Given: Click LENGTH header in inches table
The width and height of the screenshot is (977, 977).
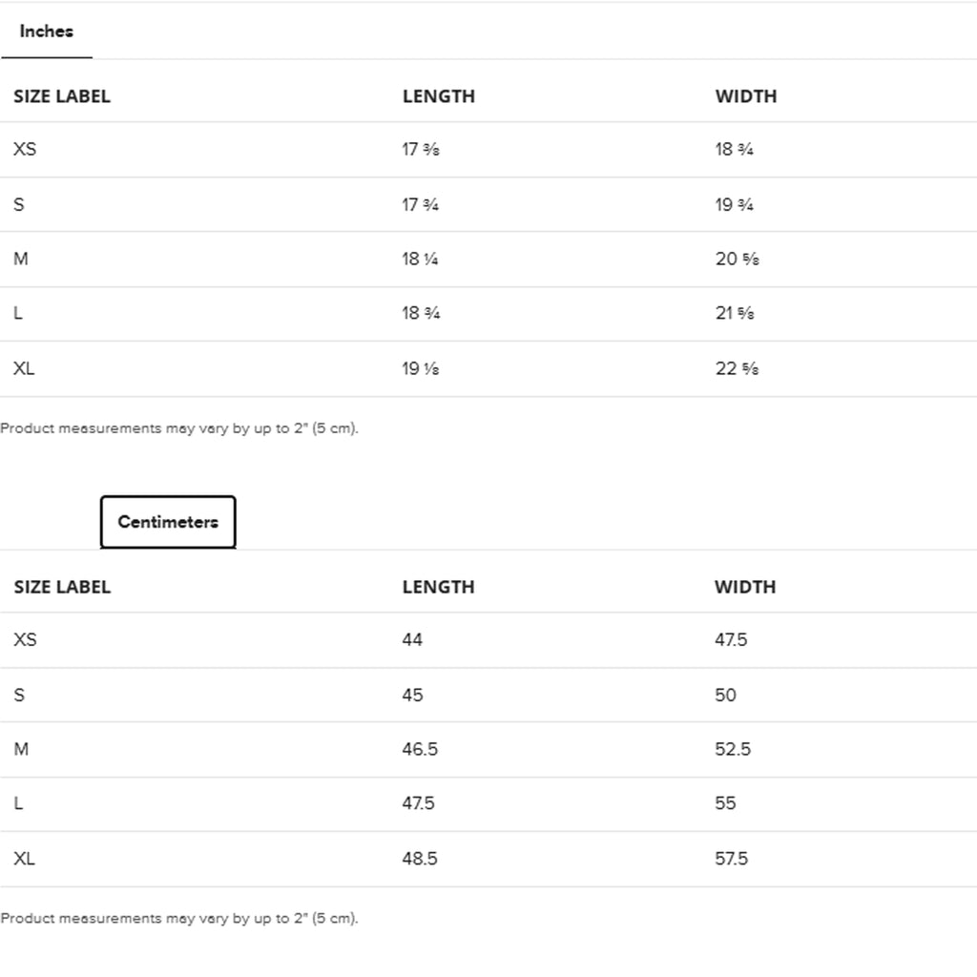Looking at the screenshot, I should (439, 96).
